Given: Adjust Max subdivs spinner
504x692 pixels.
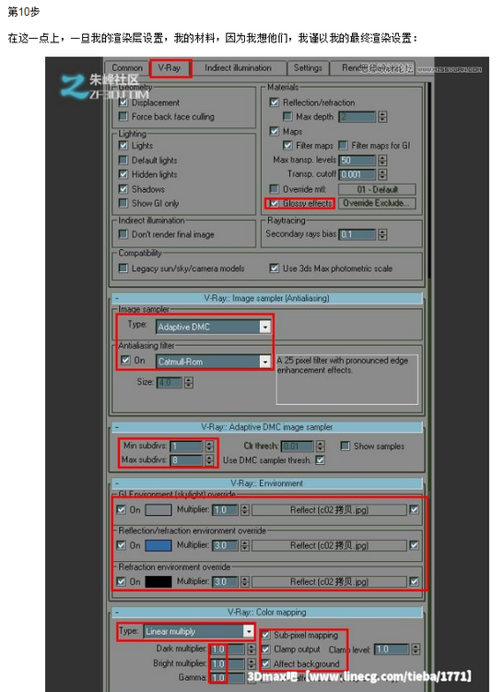Looking at the screenshot, I should tap(209, 460).
